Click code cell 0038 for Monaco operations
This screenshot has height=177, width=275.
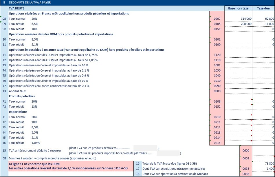coord(246,174)
